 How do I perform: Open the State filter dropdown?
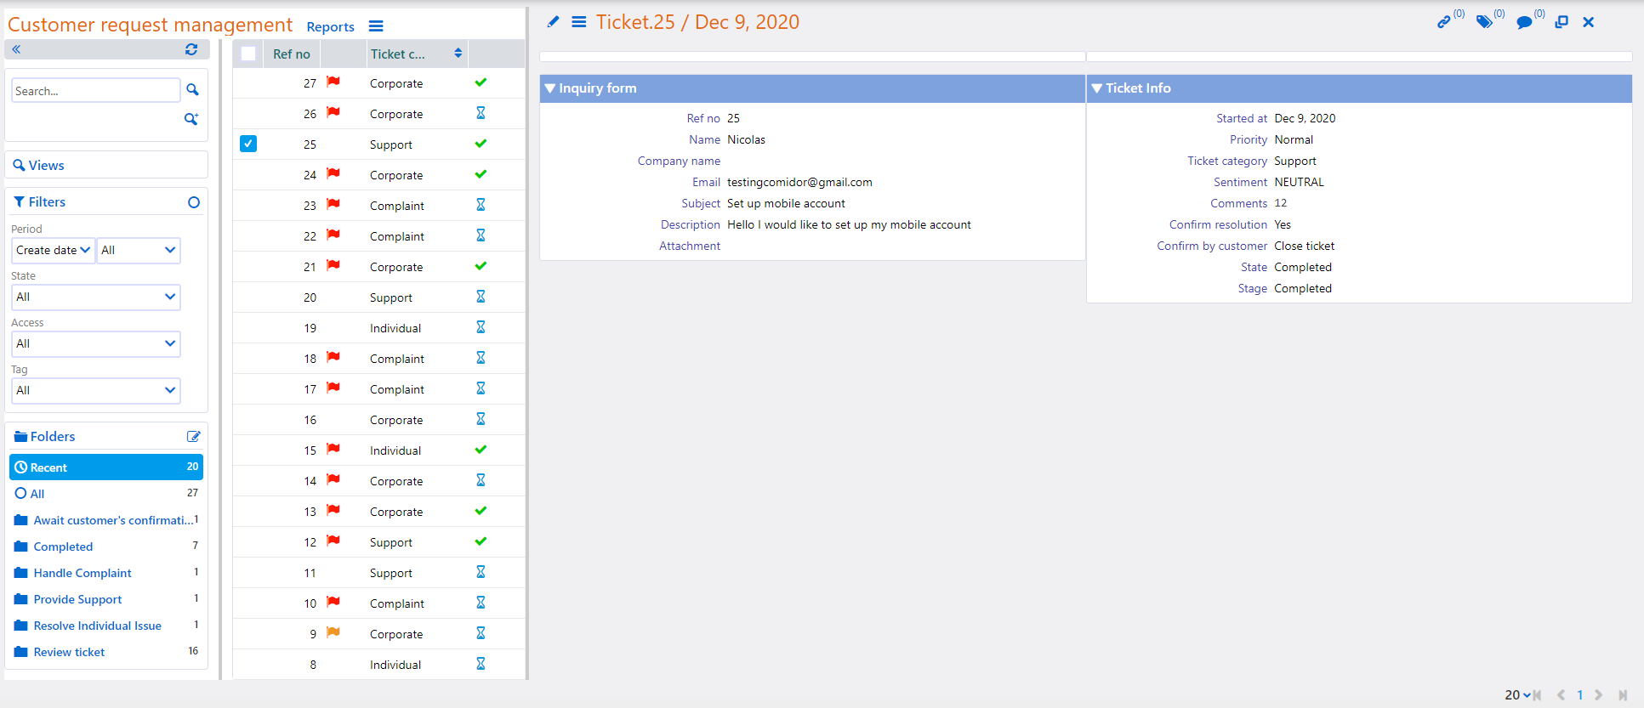(95, 297)
